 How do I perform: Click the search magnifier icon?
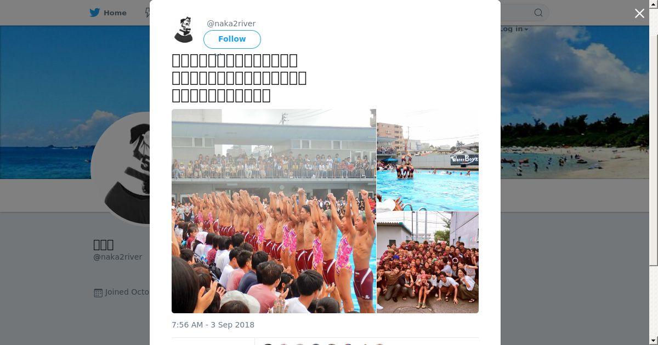[538, 13]
